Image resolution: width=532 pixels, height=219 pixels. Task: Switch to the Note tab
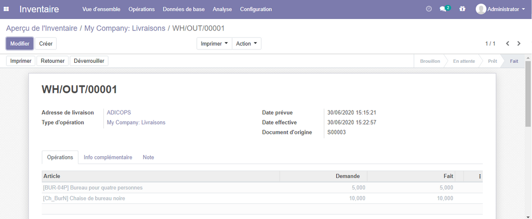pos(148,157)
